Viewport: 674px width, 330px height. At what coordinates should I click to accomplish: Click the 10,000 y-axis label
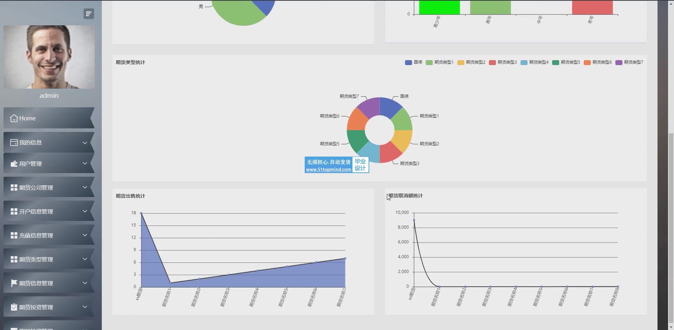402,212
